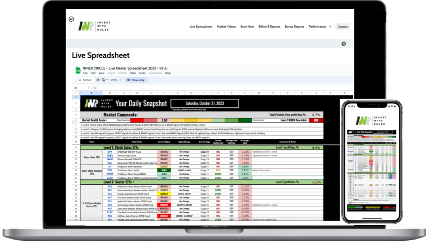
Task: Open the Billion $ Reports link
Action: click(269, 27)
